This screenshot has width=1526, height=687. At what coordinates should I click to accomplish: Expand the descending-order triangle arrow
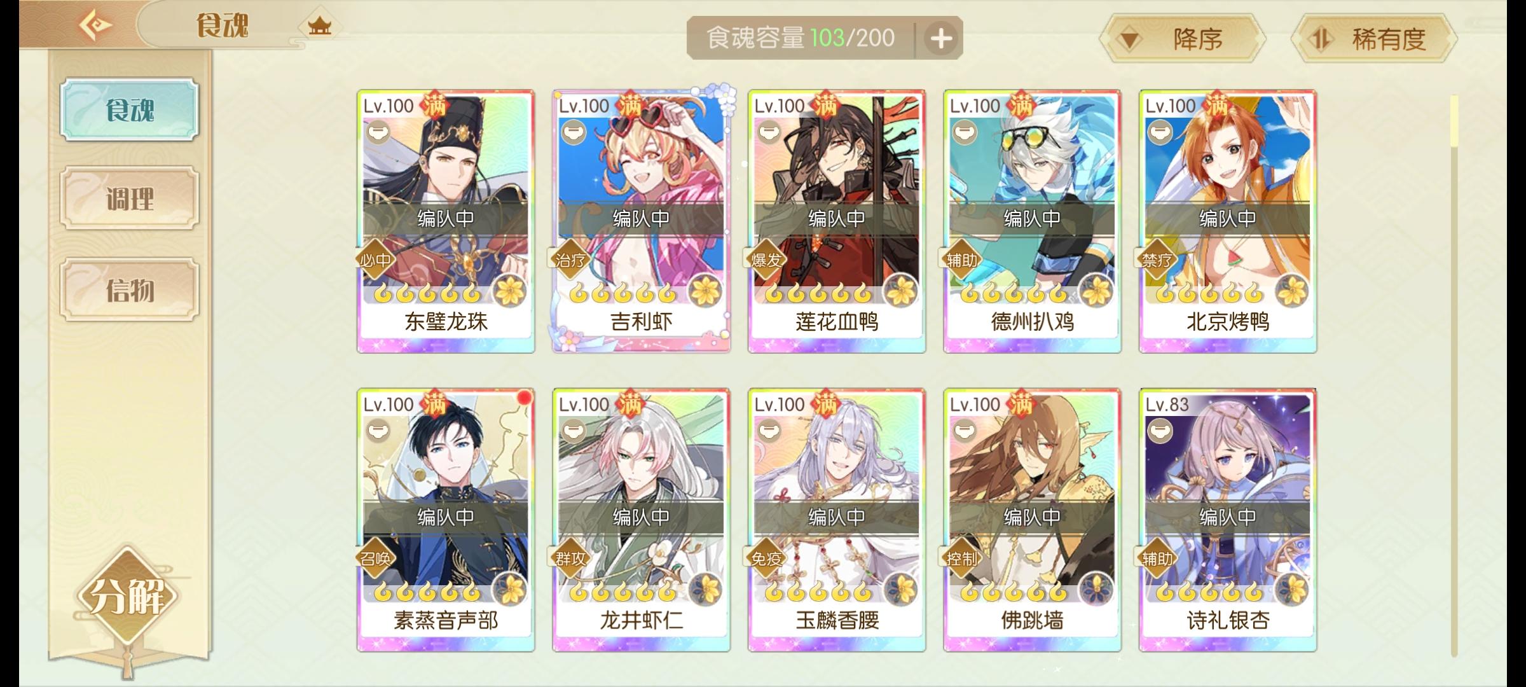pos(1129,41)
